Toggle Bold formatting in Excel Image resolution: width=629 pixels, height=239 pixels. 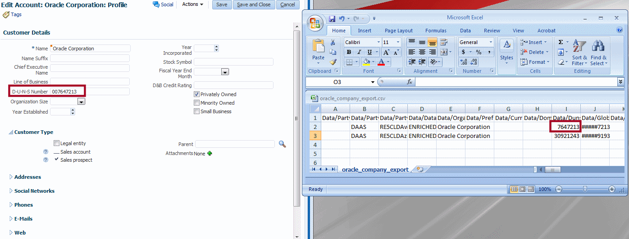349,52
